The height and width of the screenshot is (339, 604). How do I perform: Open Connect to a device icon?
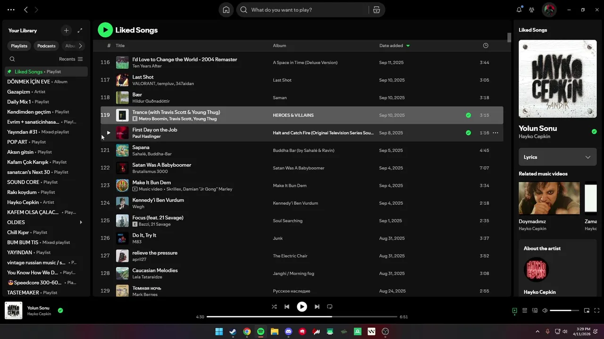(535, 310)
